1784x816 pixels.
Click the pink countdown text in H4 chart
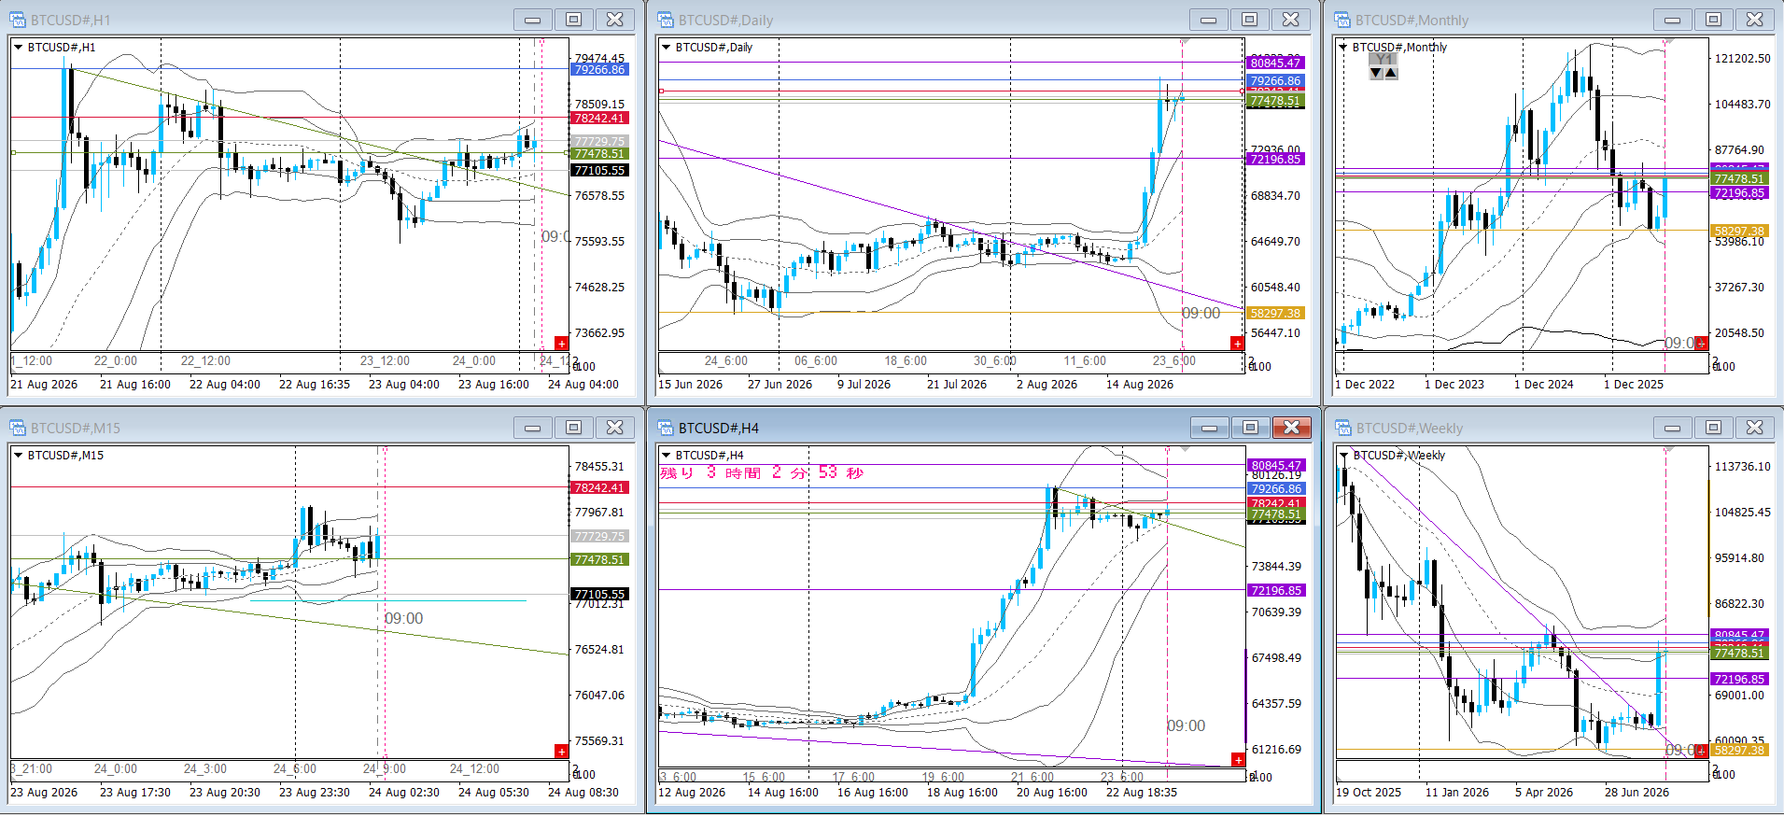click(762, 473)
